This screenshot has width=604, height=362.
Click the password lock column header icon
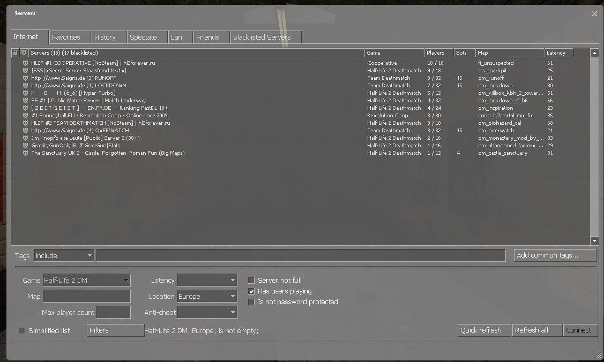[16, 52]
